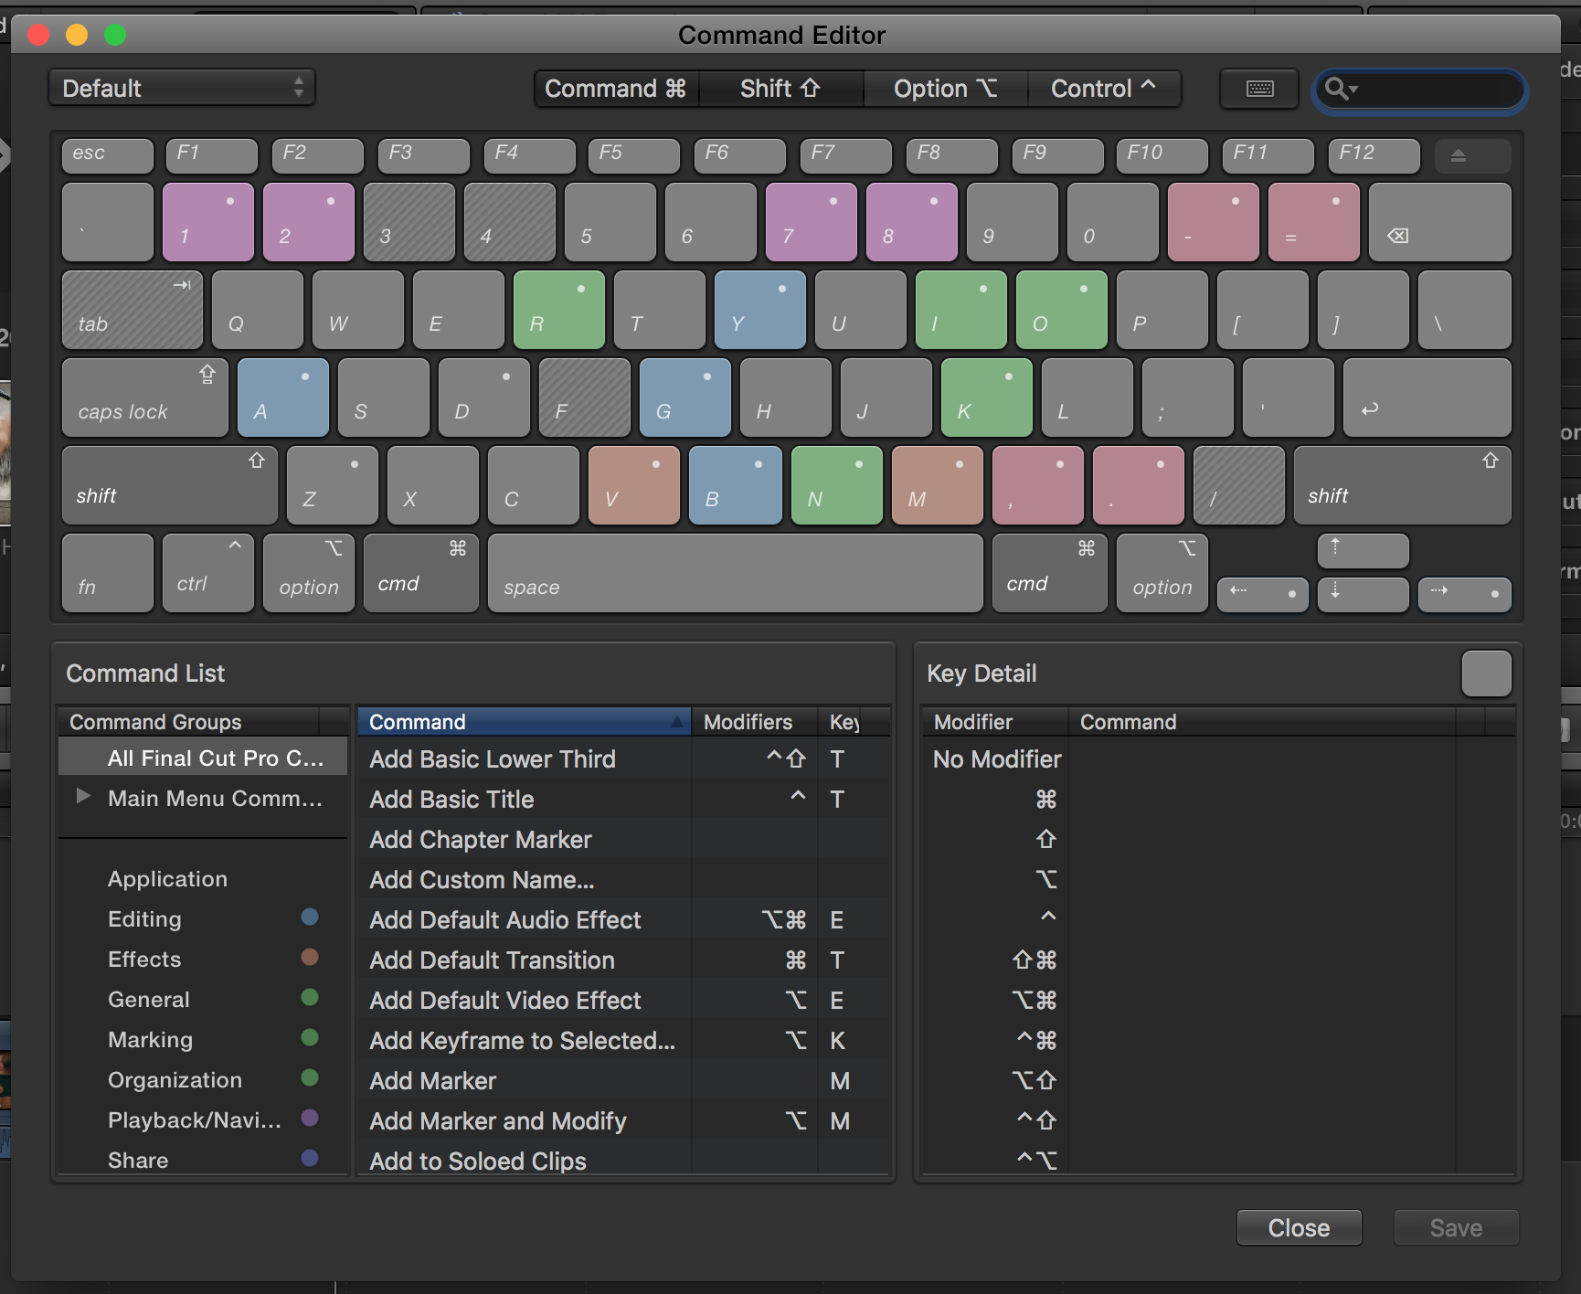Click the down arrow key
The image size is (1581, 1294).
coord(1363,594)
